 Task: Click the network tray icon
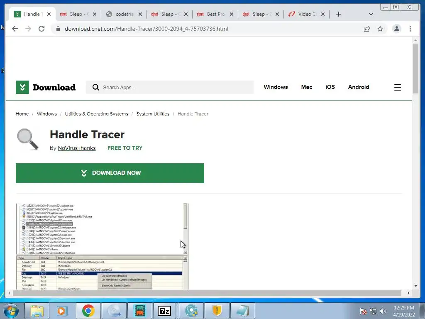pos(373,311)
